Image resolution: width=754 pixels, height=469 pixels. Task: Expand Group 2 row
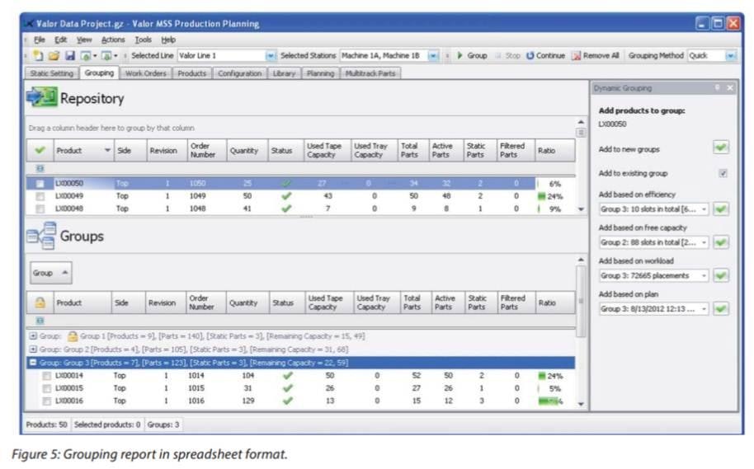pos(33,349)
